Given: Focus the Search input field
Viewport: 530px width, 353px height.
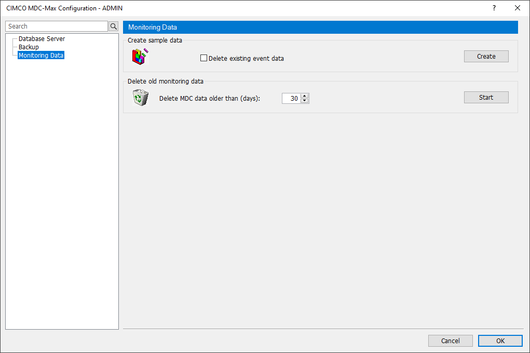Looking at the screenshot, I should [x=57, y=26].
